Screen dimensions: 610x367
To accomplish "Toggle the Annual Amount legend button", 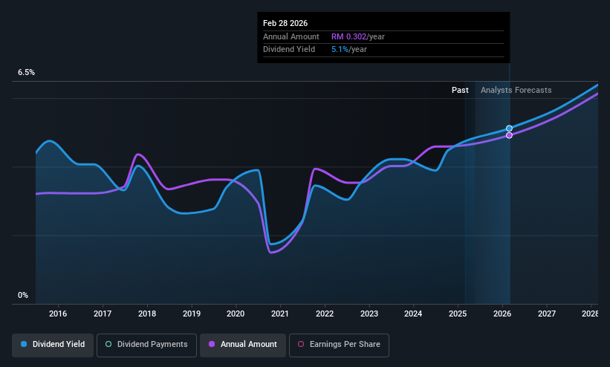I will tap(243, 345).
